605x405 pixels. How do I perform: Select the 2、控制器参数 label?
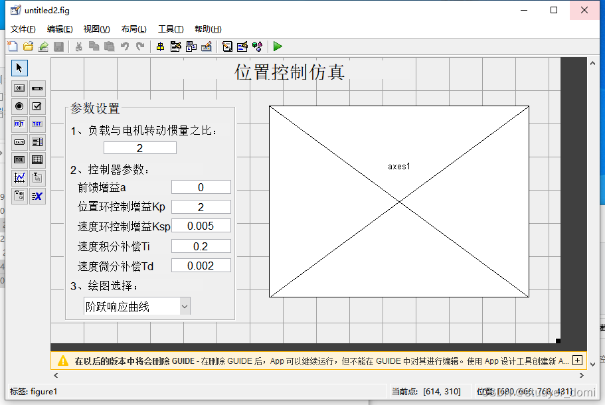point(110,170)
